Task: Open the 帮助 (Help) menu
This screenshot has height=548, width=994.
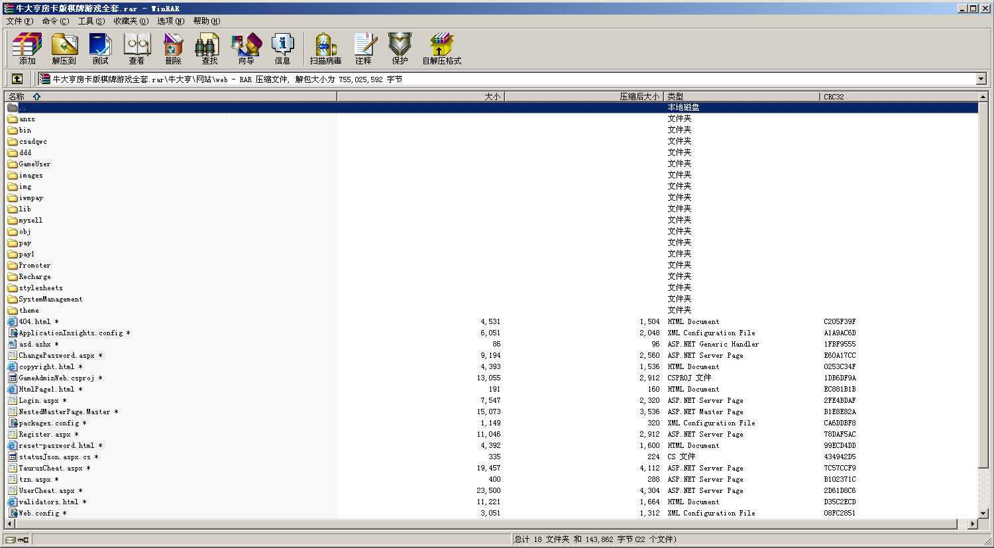Action: pyautogui.click(x=207, y=21)
